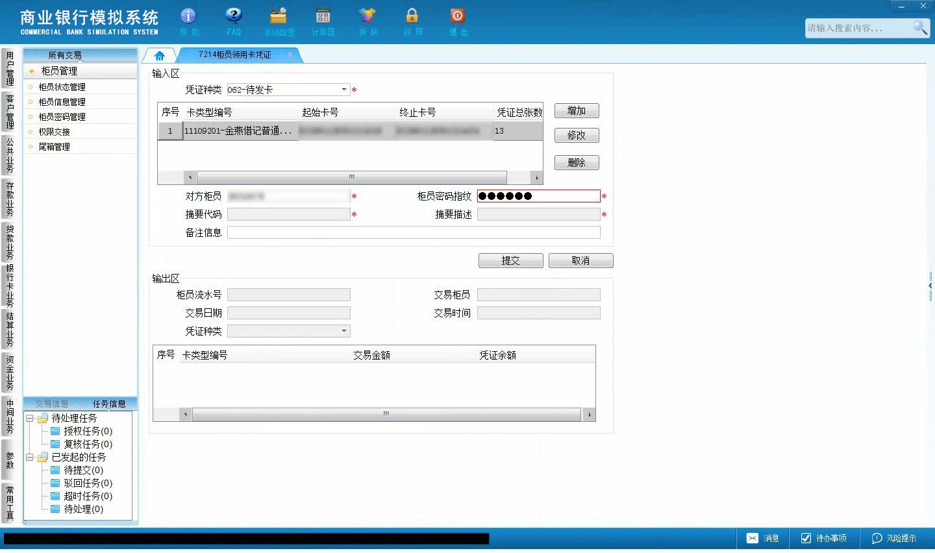
Task: Collapse the 已发起的任务 tree node
Action: 30,457
